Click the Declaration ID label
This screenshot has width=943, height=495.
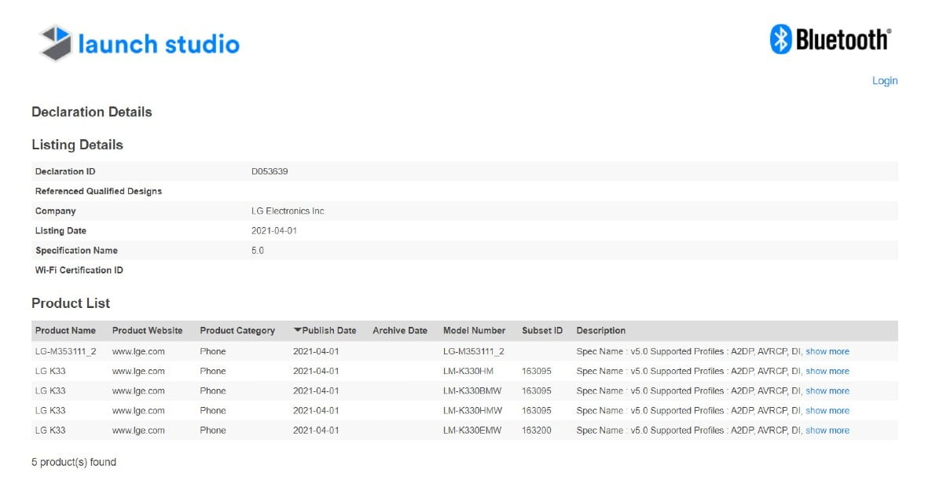pos(65,171)
